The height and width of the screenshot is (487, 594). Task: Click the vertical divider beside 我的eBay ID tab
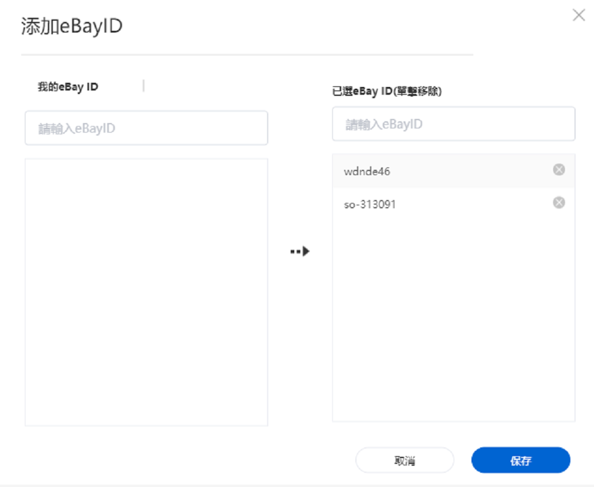[x=143, y=86]
